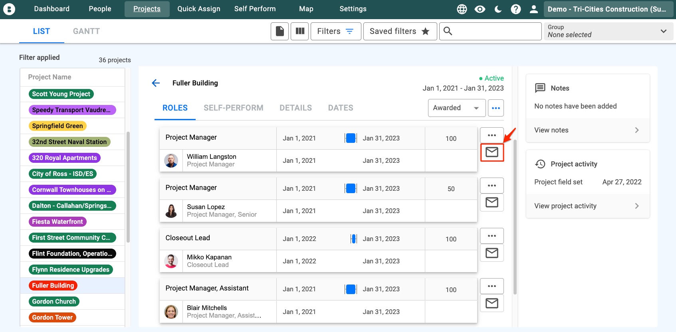The height and width of the screenshot is (332, 676).
Task: Open Saved filters with star
Action: click(400, 31)
